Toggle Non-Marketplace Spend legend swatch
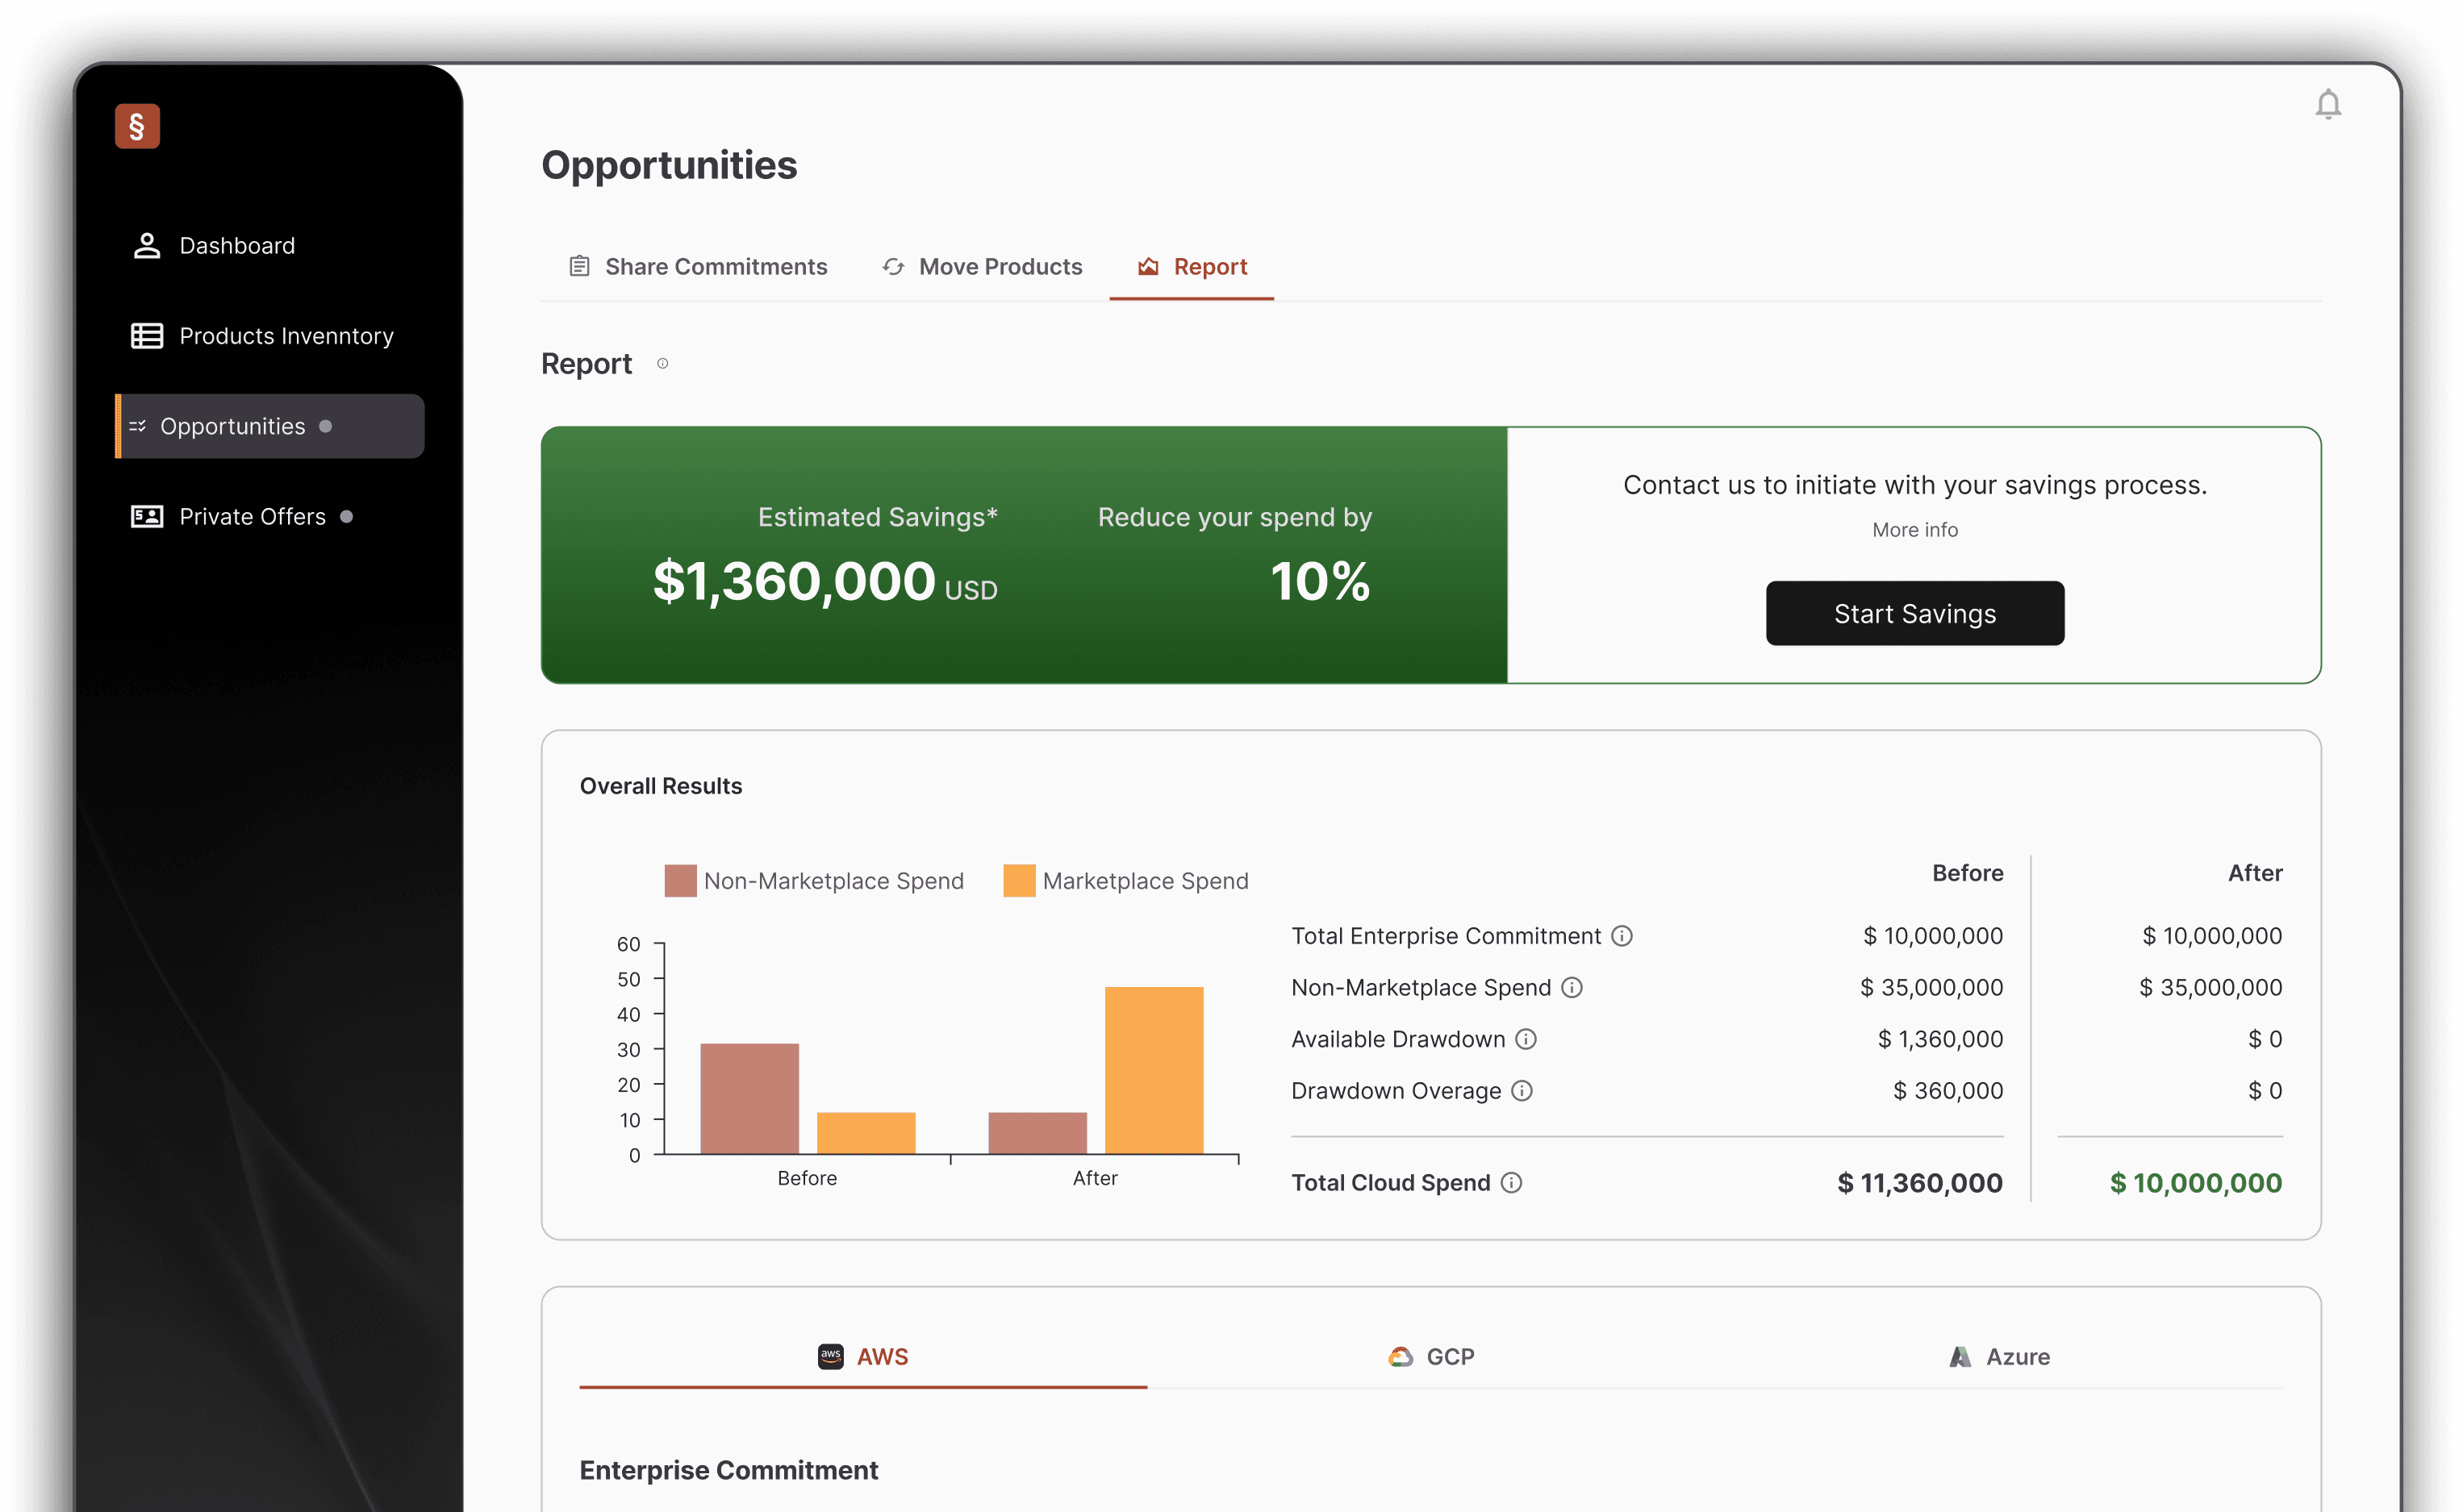The width and height of the screenshot is (2463, 1512). tap(680, 881)
